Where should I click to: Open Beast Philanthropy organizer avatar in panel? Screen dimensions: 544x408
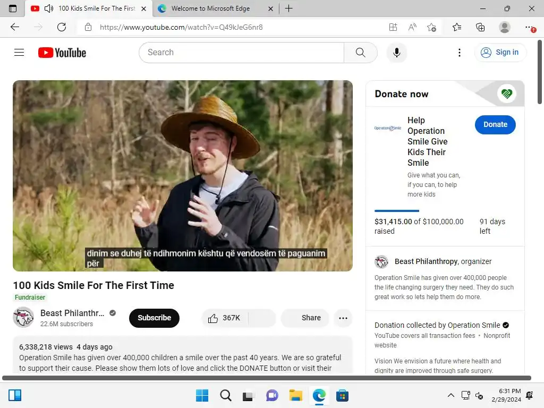click(381, 261)
